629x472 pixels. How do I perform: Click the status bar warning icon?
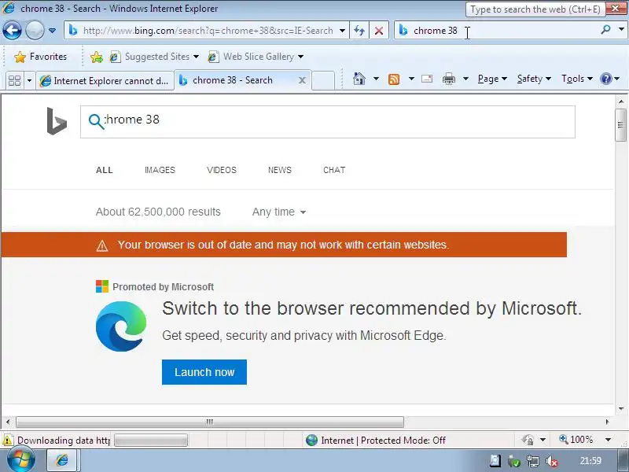7,441
